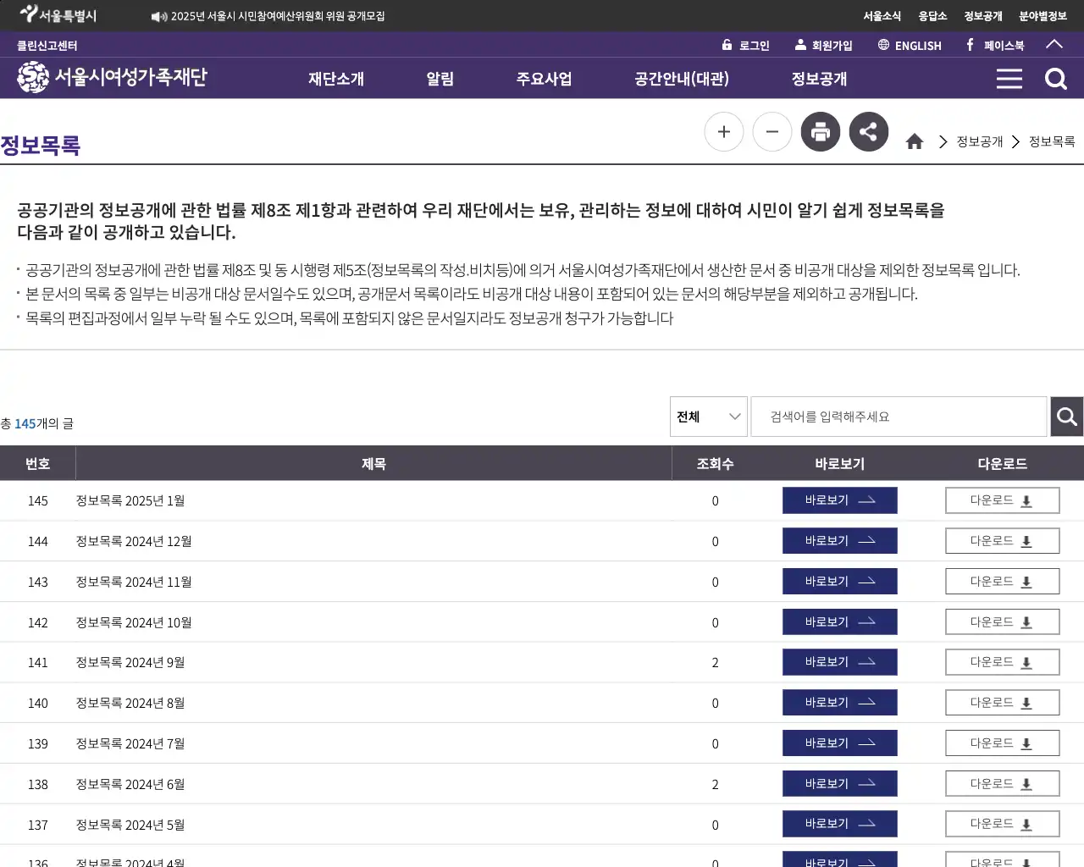1084x867 pixels.
Task: Click the print icon to print the page
Action: point(820,131)
